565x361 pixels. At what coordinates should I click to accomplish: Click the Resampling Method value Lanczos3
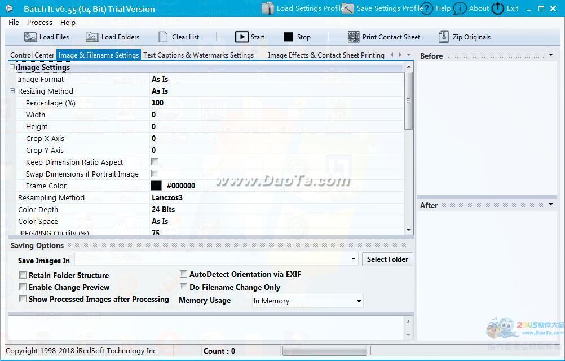[x=167, y=197]
